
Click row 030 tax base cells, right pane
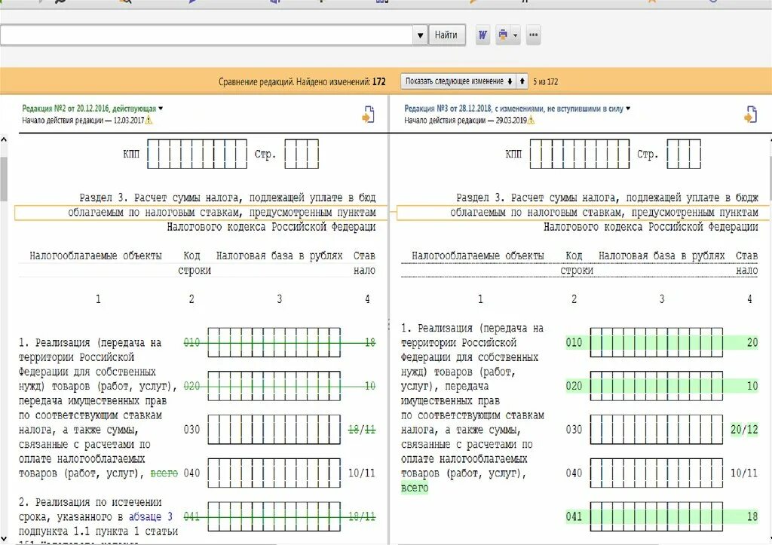pyautogui.click(x=657, y=430)
